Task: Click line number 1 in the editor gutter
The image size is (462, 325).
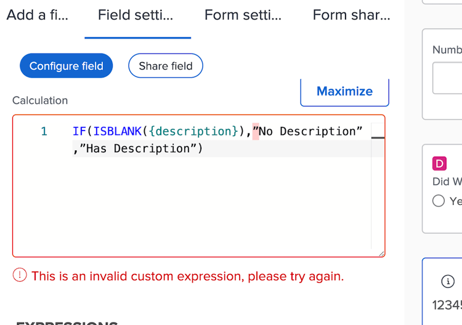Action: click(x=44, y=131)
